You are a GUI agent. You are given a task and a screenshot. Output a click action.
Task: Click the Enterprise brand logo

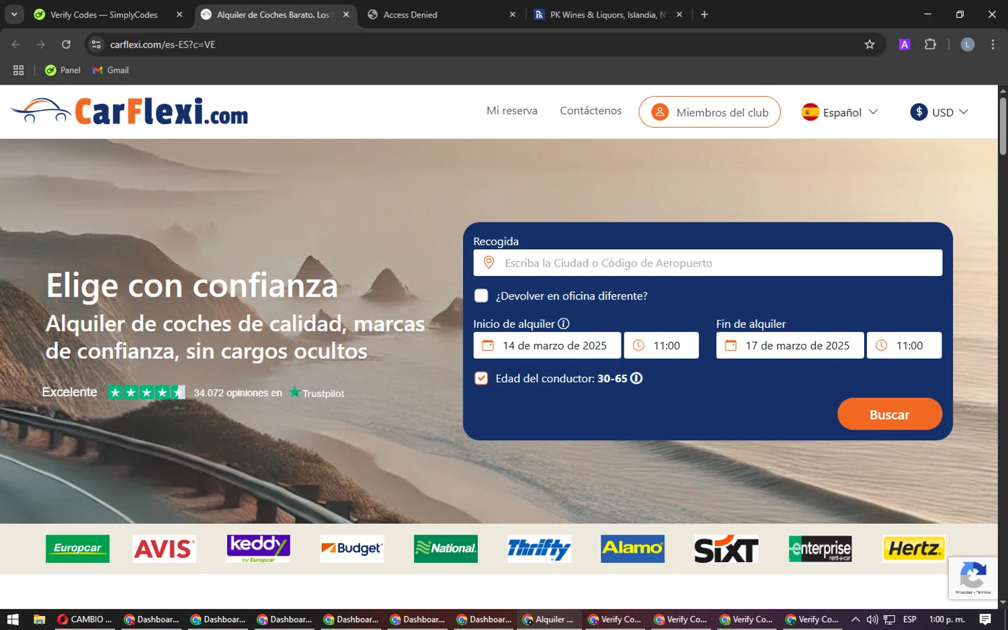coord(820,549)
